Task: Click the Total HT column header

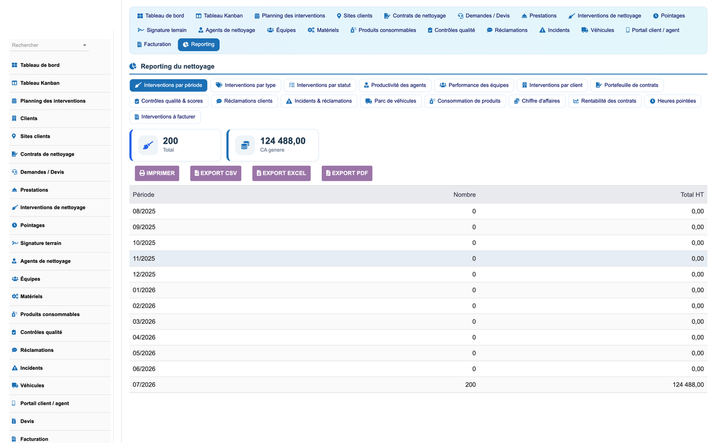Action: click(692, 195)
